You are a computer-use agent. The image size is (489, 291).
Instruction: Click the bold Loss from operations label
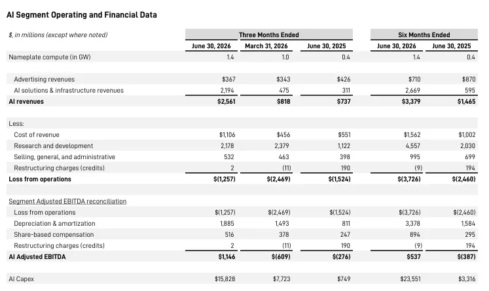click(40, 179)
